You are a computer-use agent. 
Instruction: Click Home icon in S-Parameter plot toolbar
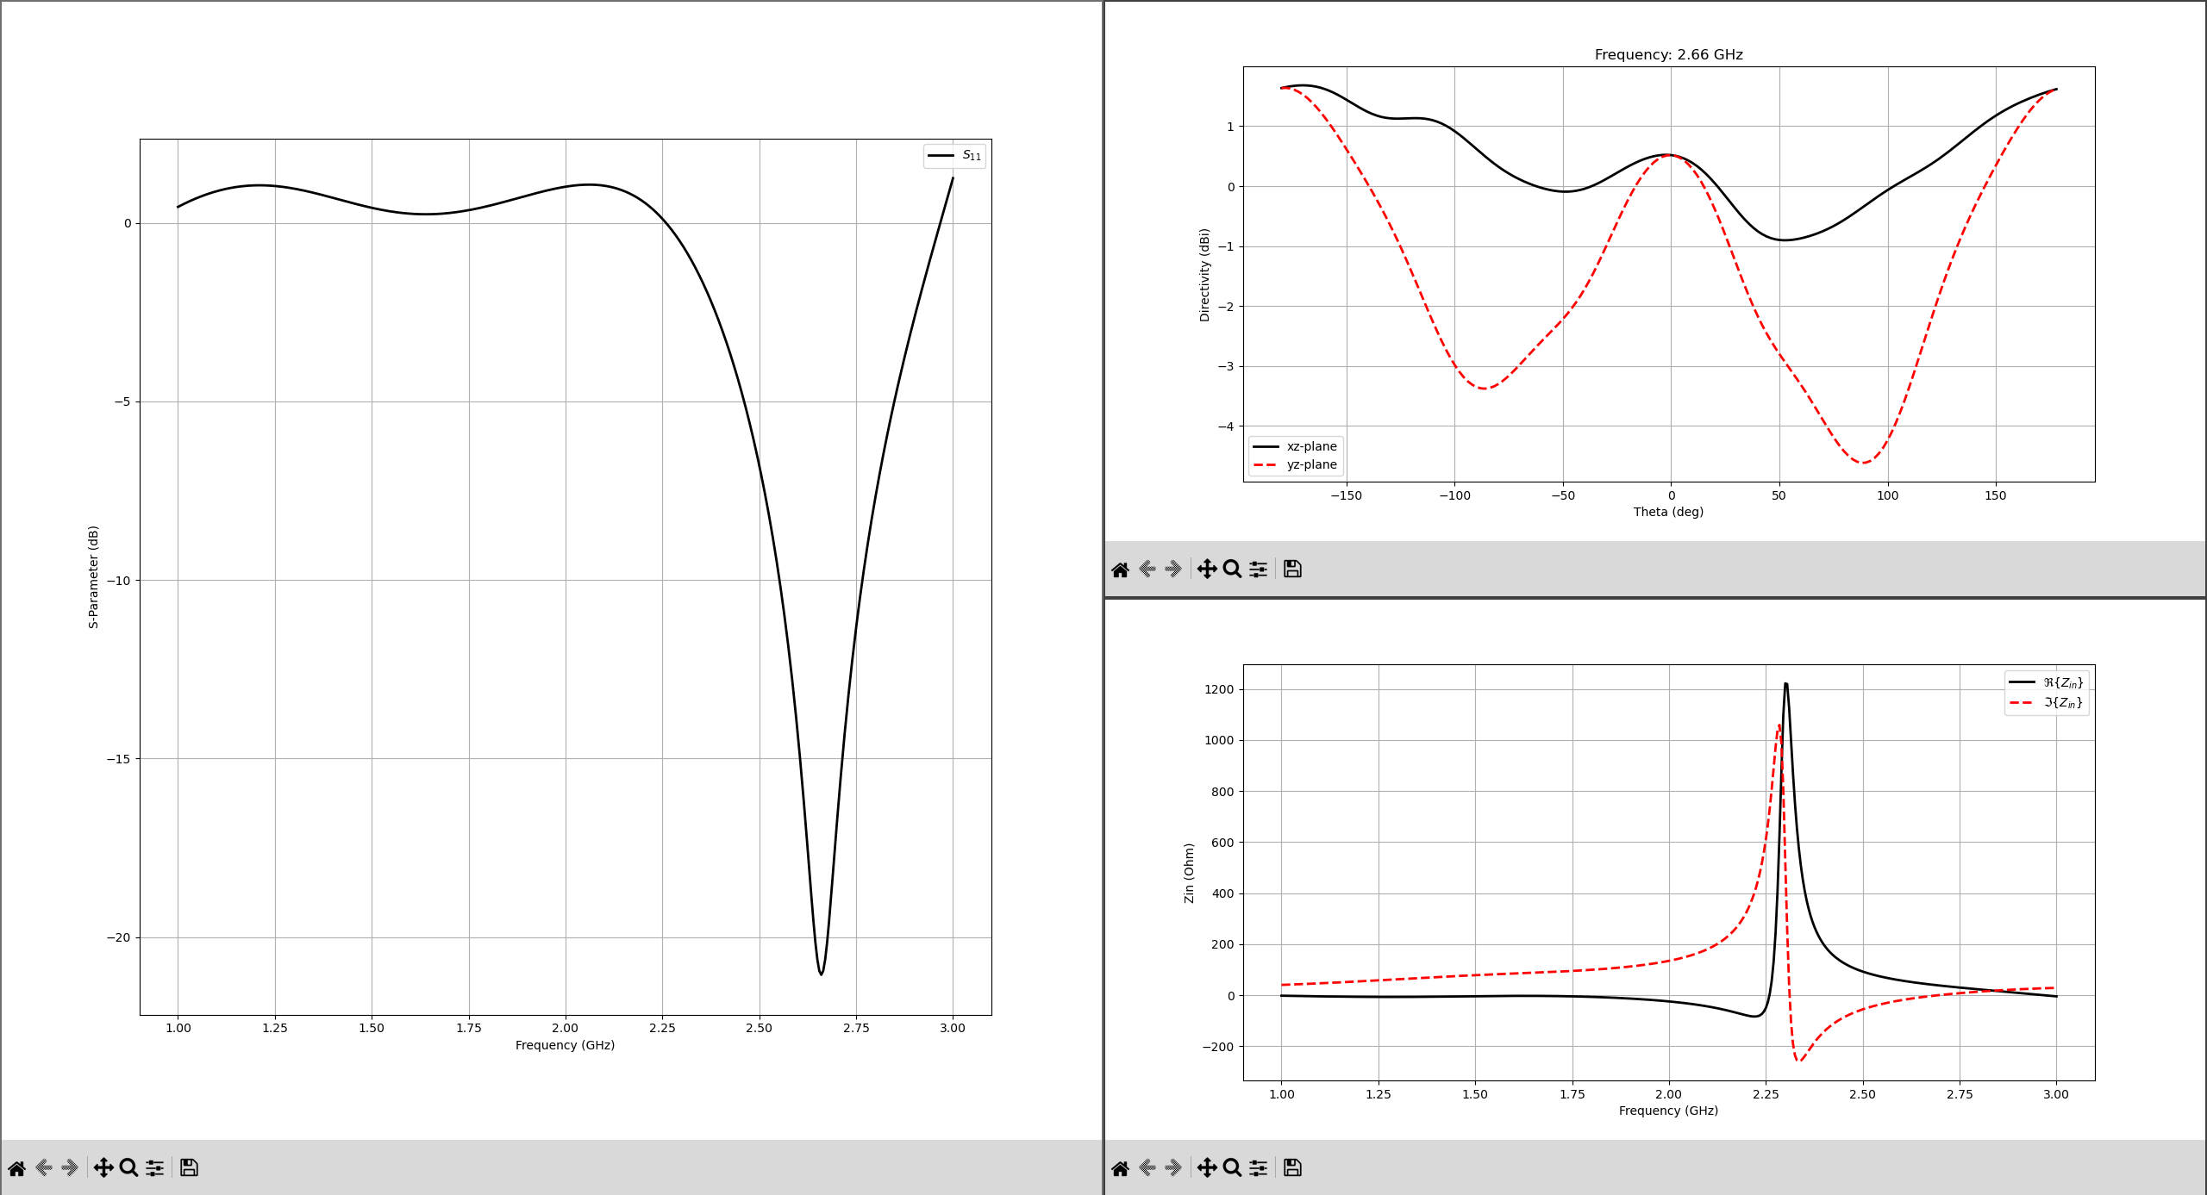[x=16, y=1168]
